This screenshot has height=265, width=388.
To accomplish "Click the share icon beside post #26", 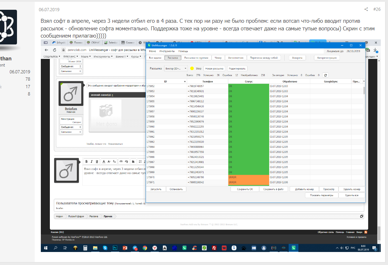I will click(x=366, y=9).
